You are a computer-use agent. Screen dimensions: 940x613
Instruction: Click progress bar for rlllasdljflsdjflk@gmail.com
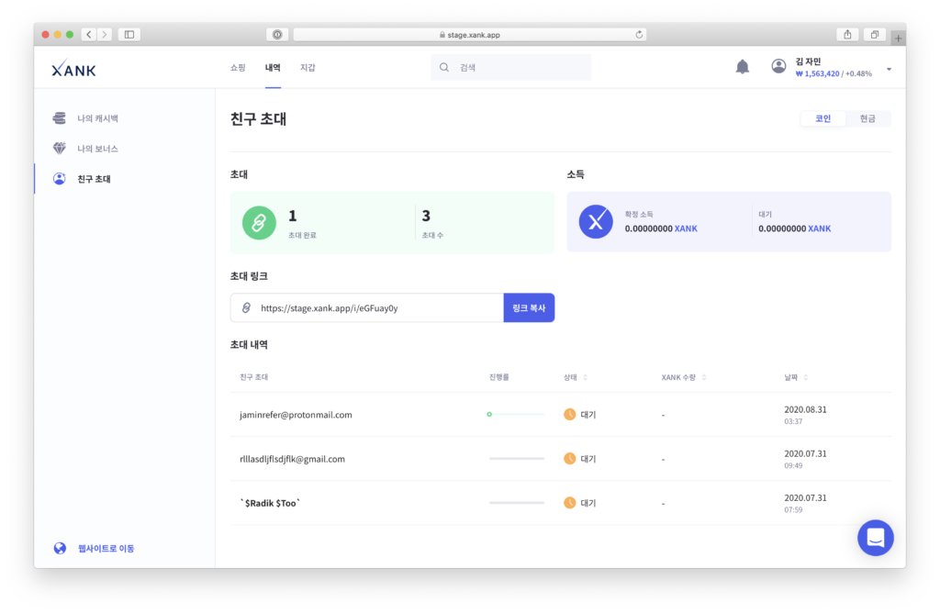(x=517, y=459)
